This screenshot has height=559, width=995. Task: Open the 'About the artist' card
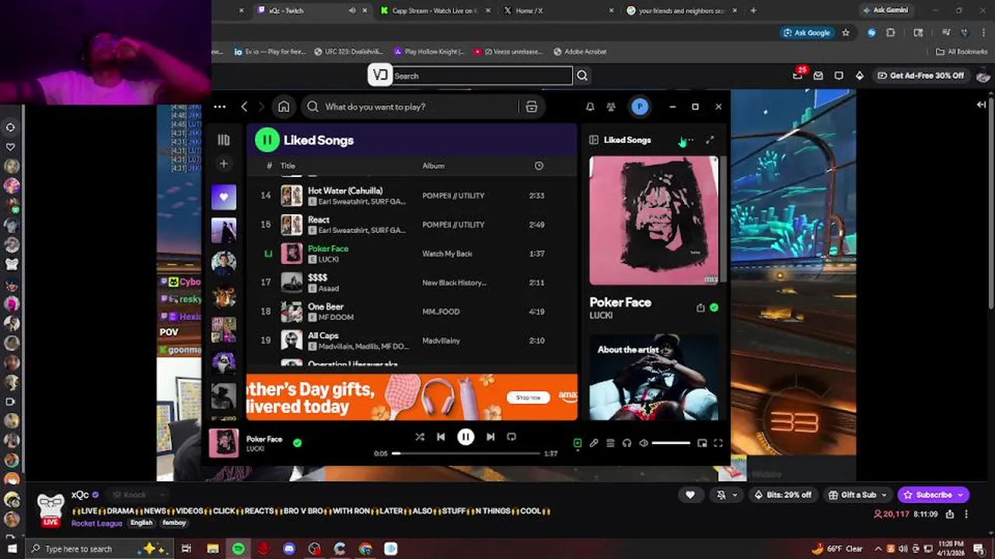(x=654, y=377)
